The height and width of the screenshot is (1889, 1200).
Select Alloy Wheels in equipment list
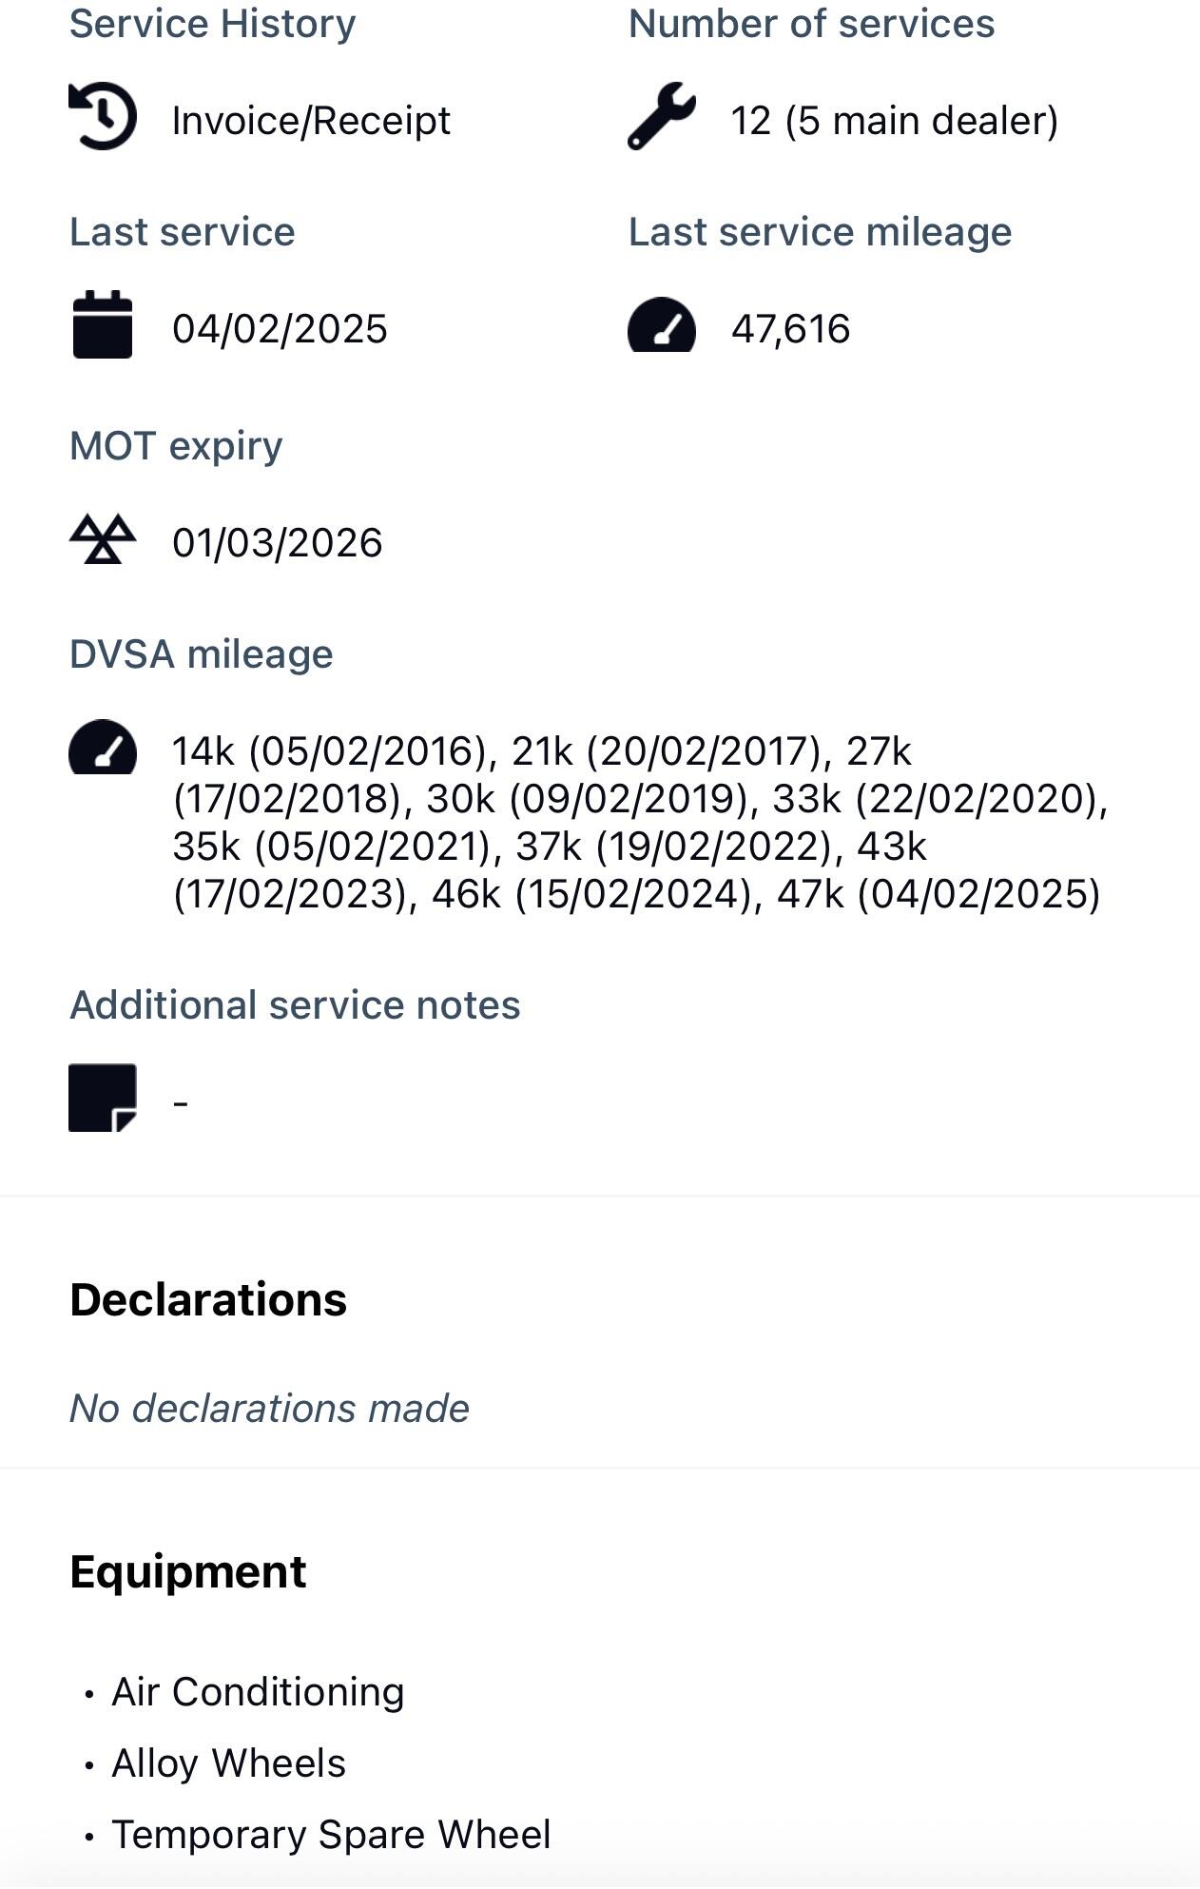(x=228, y=1763)
